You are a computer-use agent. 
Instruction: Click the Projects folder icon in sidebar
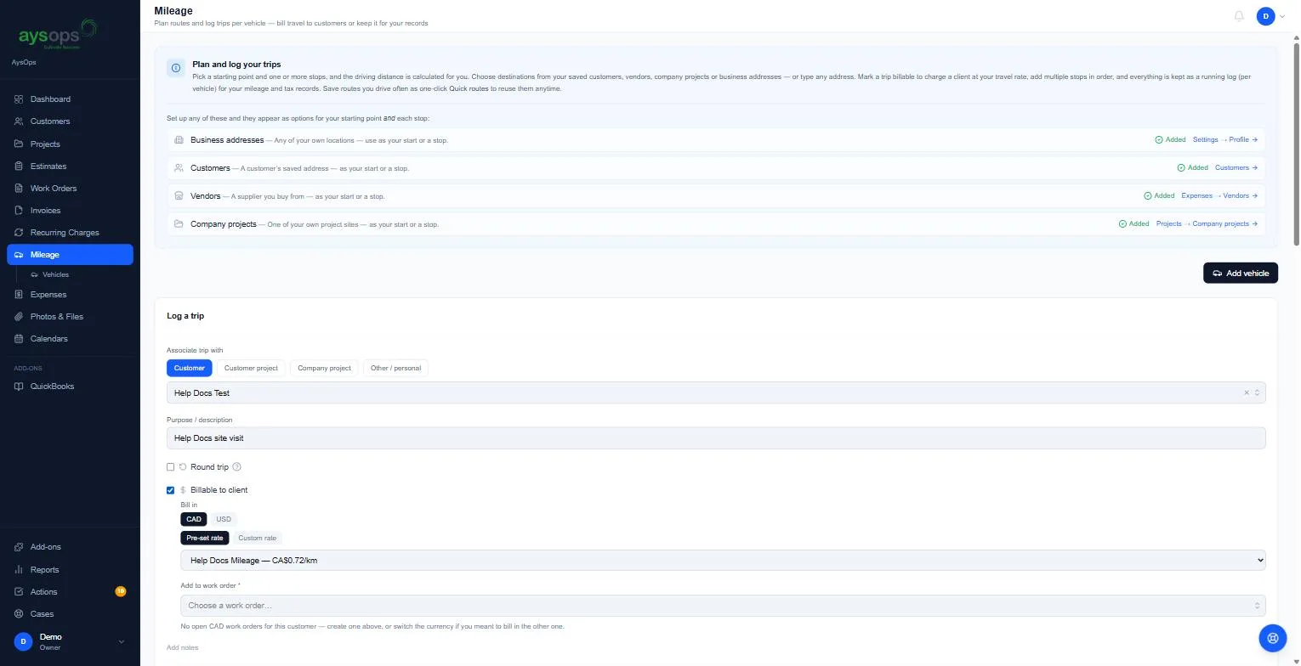tap(19, 144)
